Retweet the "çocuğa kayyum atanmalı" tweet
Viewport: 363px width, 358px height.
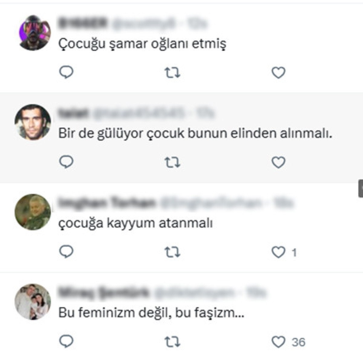pos(172,252)
